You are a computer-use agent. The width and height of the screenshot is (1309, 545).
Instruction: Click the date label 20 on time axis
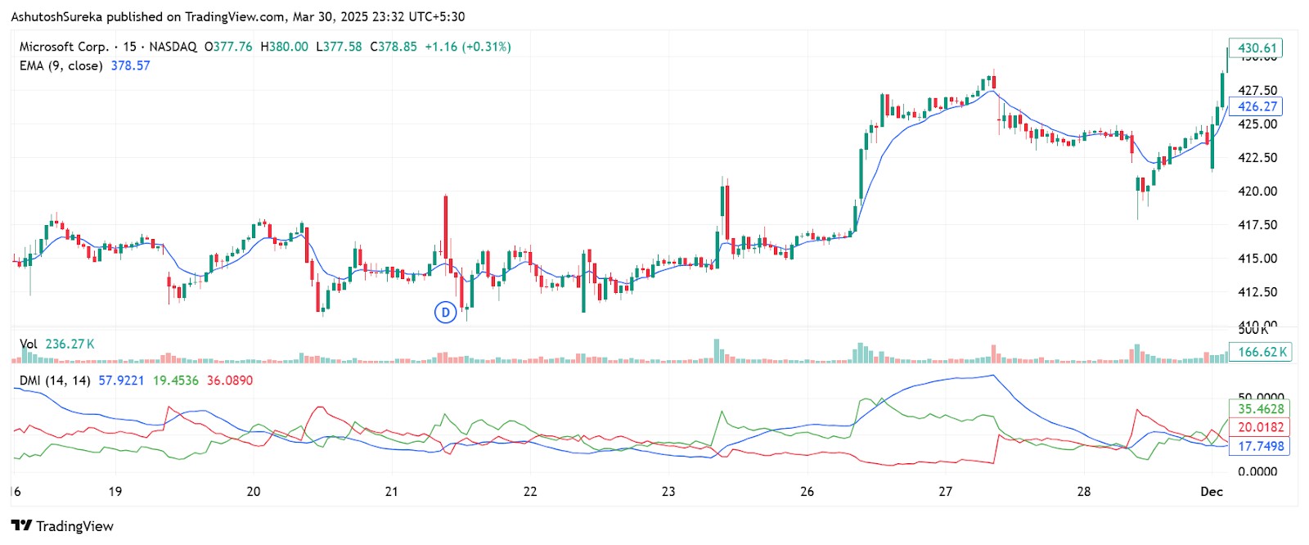(254, 491)
